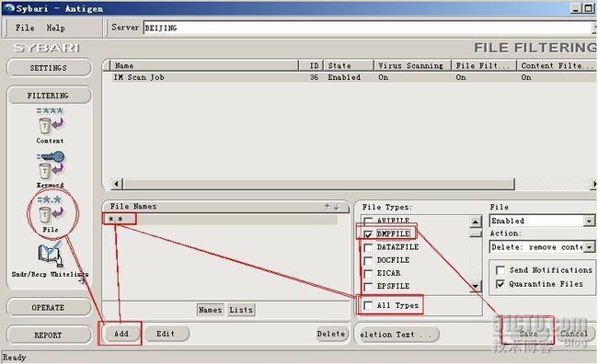Click the File Names list header
598x364 pixels.
[x=225, y=207]
